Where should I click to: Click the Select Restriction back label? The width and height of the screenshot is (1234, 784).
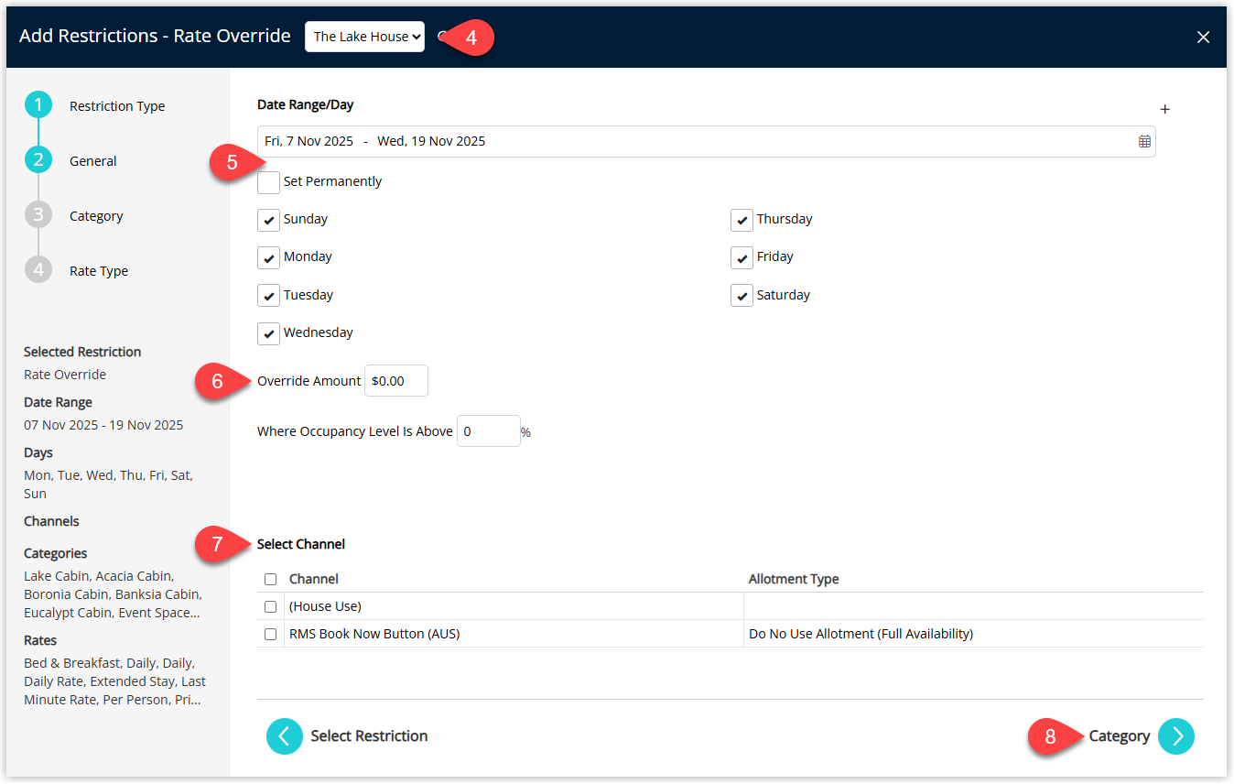click(369, 736)
